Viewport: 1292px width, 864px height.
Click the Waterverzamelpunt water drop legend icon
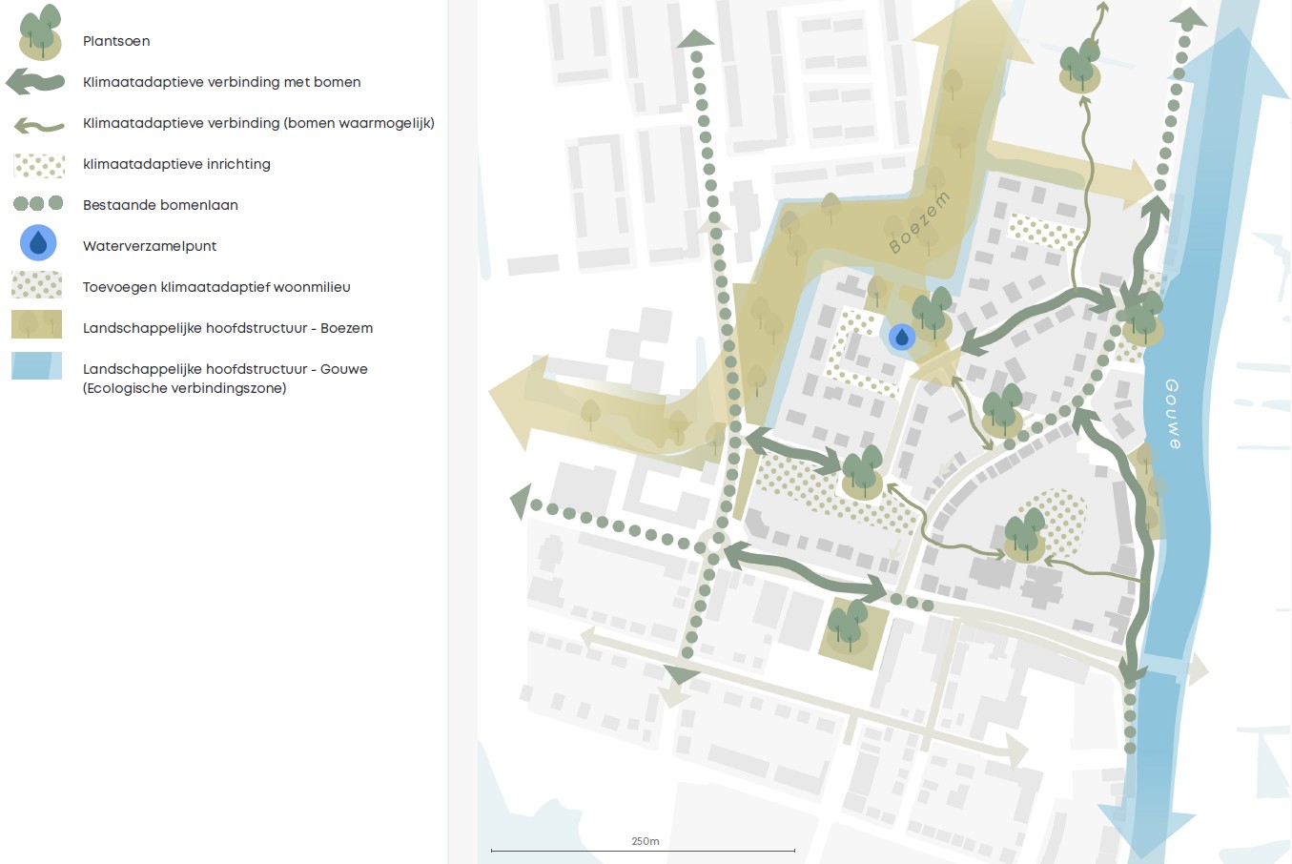point(38,244)
